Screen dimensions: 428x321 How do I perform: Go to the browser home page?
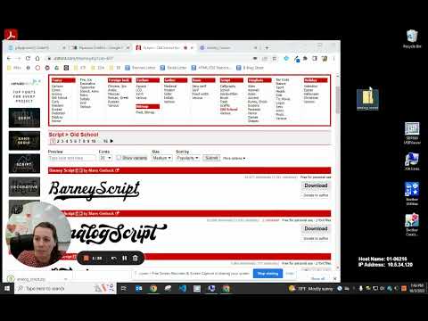click(x=37, y=59)
